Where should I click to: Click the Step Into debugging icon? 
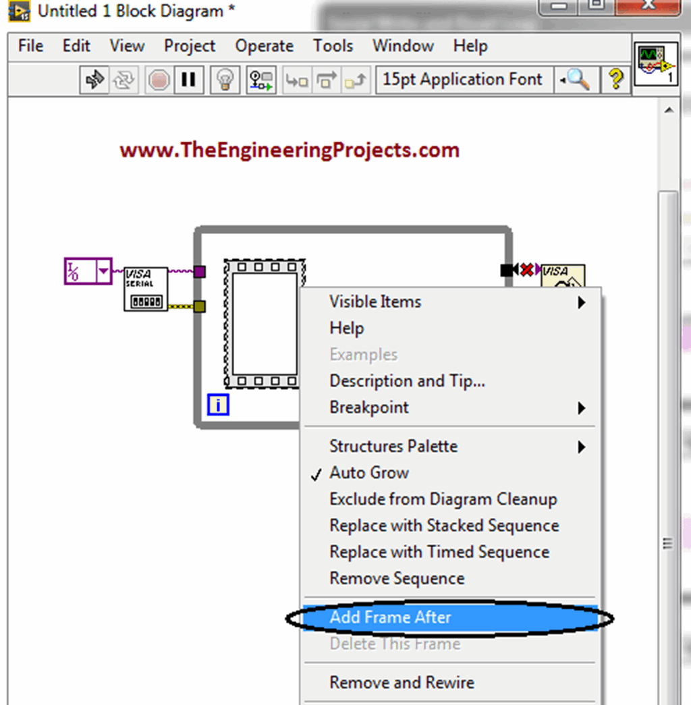(x=296, y=79)
